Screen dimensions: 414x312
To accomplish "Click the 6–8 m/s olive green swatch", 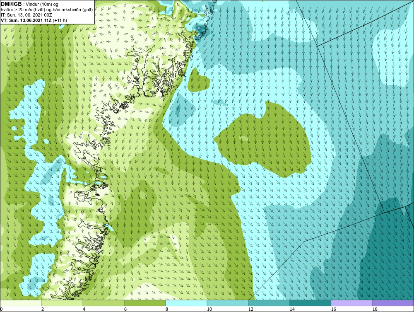I will click(145, 303).
